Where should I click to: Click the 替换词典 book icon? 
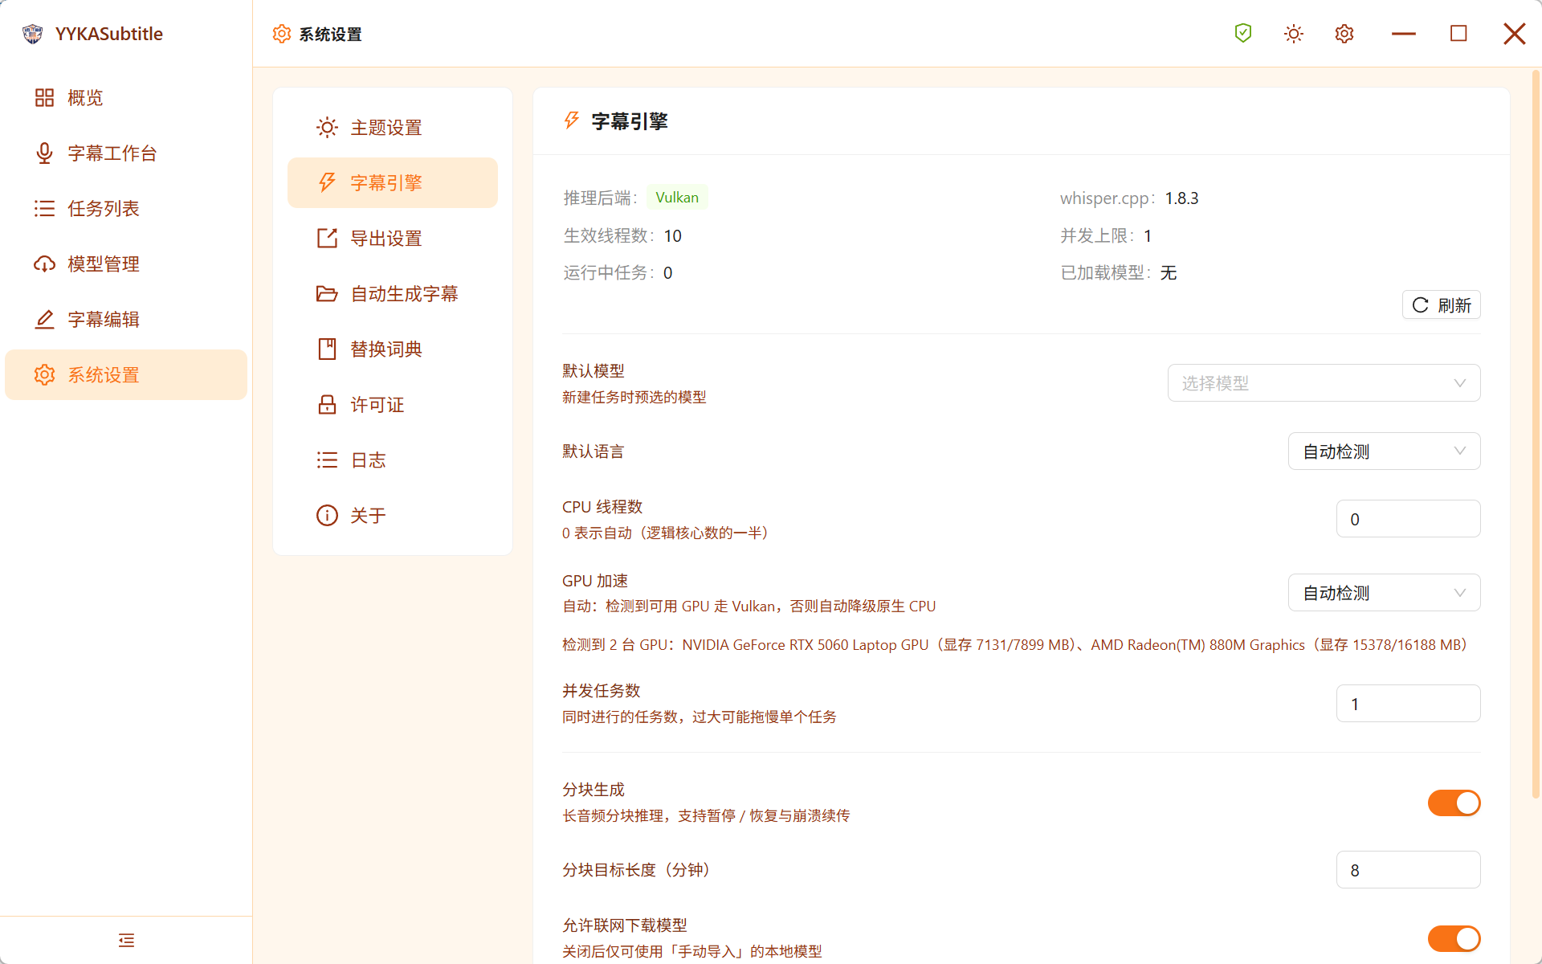327,349
